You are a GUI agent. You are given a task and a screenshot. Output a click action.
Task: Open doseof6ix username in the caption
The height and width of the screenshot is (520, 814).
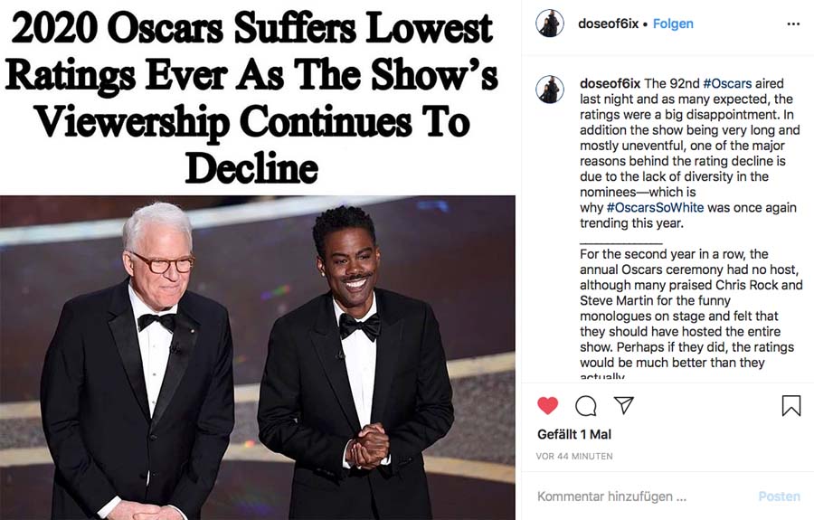click(610, 83)
